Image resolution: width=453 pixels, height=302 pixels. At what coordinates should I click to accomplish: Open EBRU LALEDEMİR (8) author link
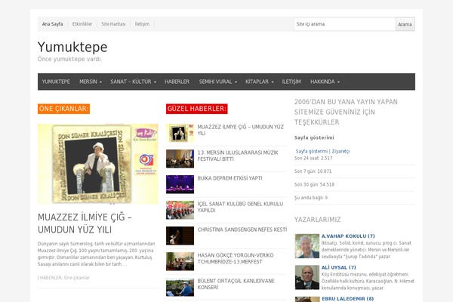tap(347, 299)
